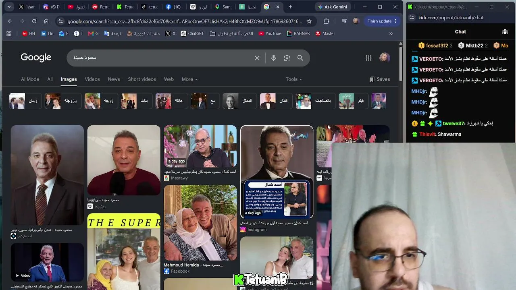The width and height of the screenshot is (516, 290).
Task: Filter images by the زمان chip
Action: click(x=25, y=101)
